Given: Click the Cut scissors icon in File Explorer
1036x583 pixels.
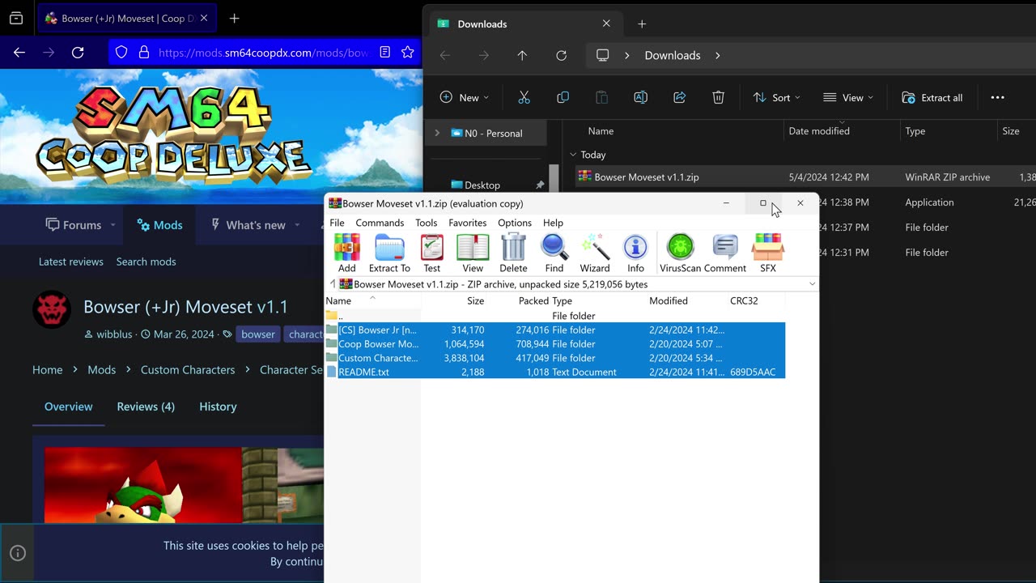Looking at the screenshot, I should pyautogui.click(x=524, y=97).
